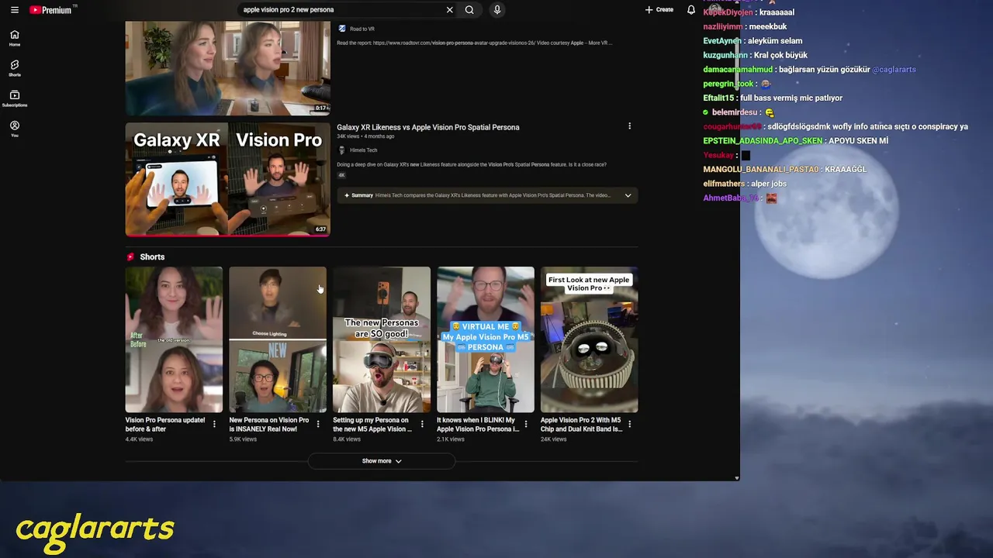Image resolution: width=993 pixels, height=558 pixels.
Task: Open options for INSANELY Real short
Action: click(x=318, y=424)
